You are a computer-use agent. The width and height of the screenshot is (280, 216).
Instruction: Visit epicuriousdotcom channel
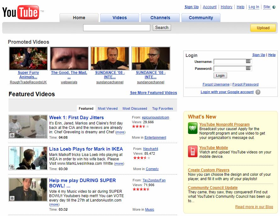tap(155, 118)
